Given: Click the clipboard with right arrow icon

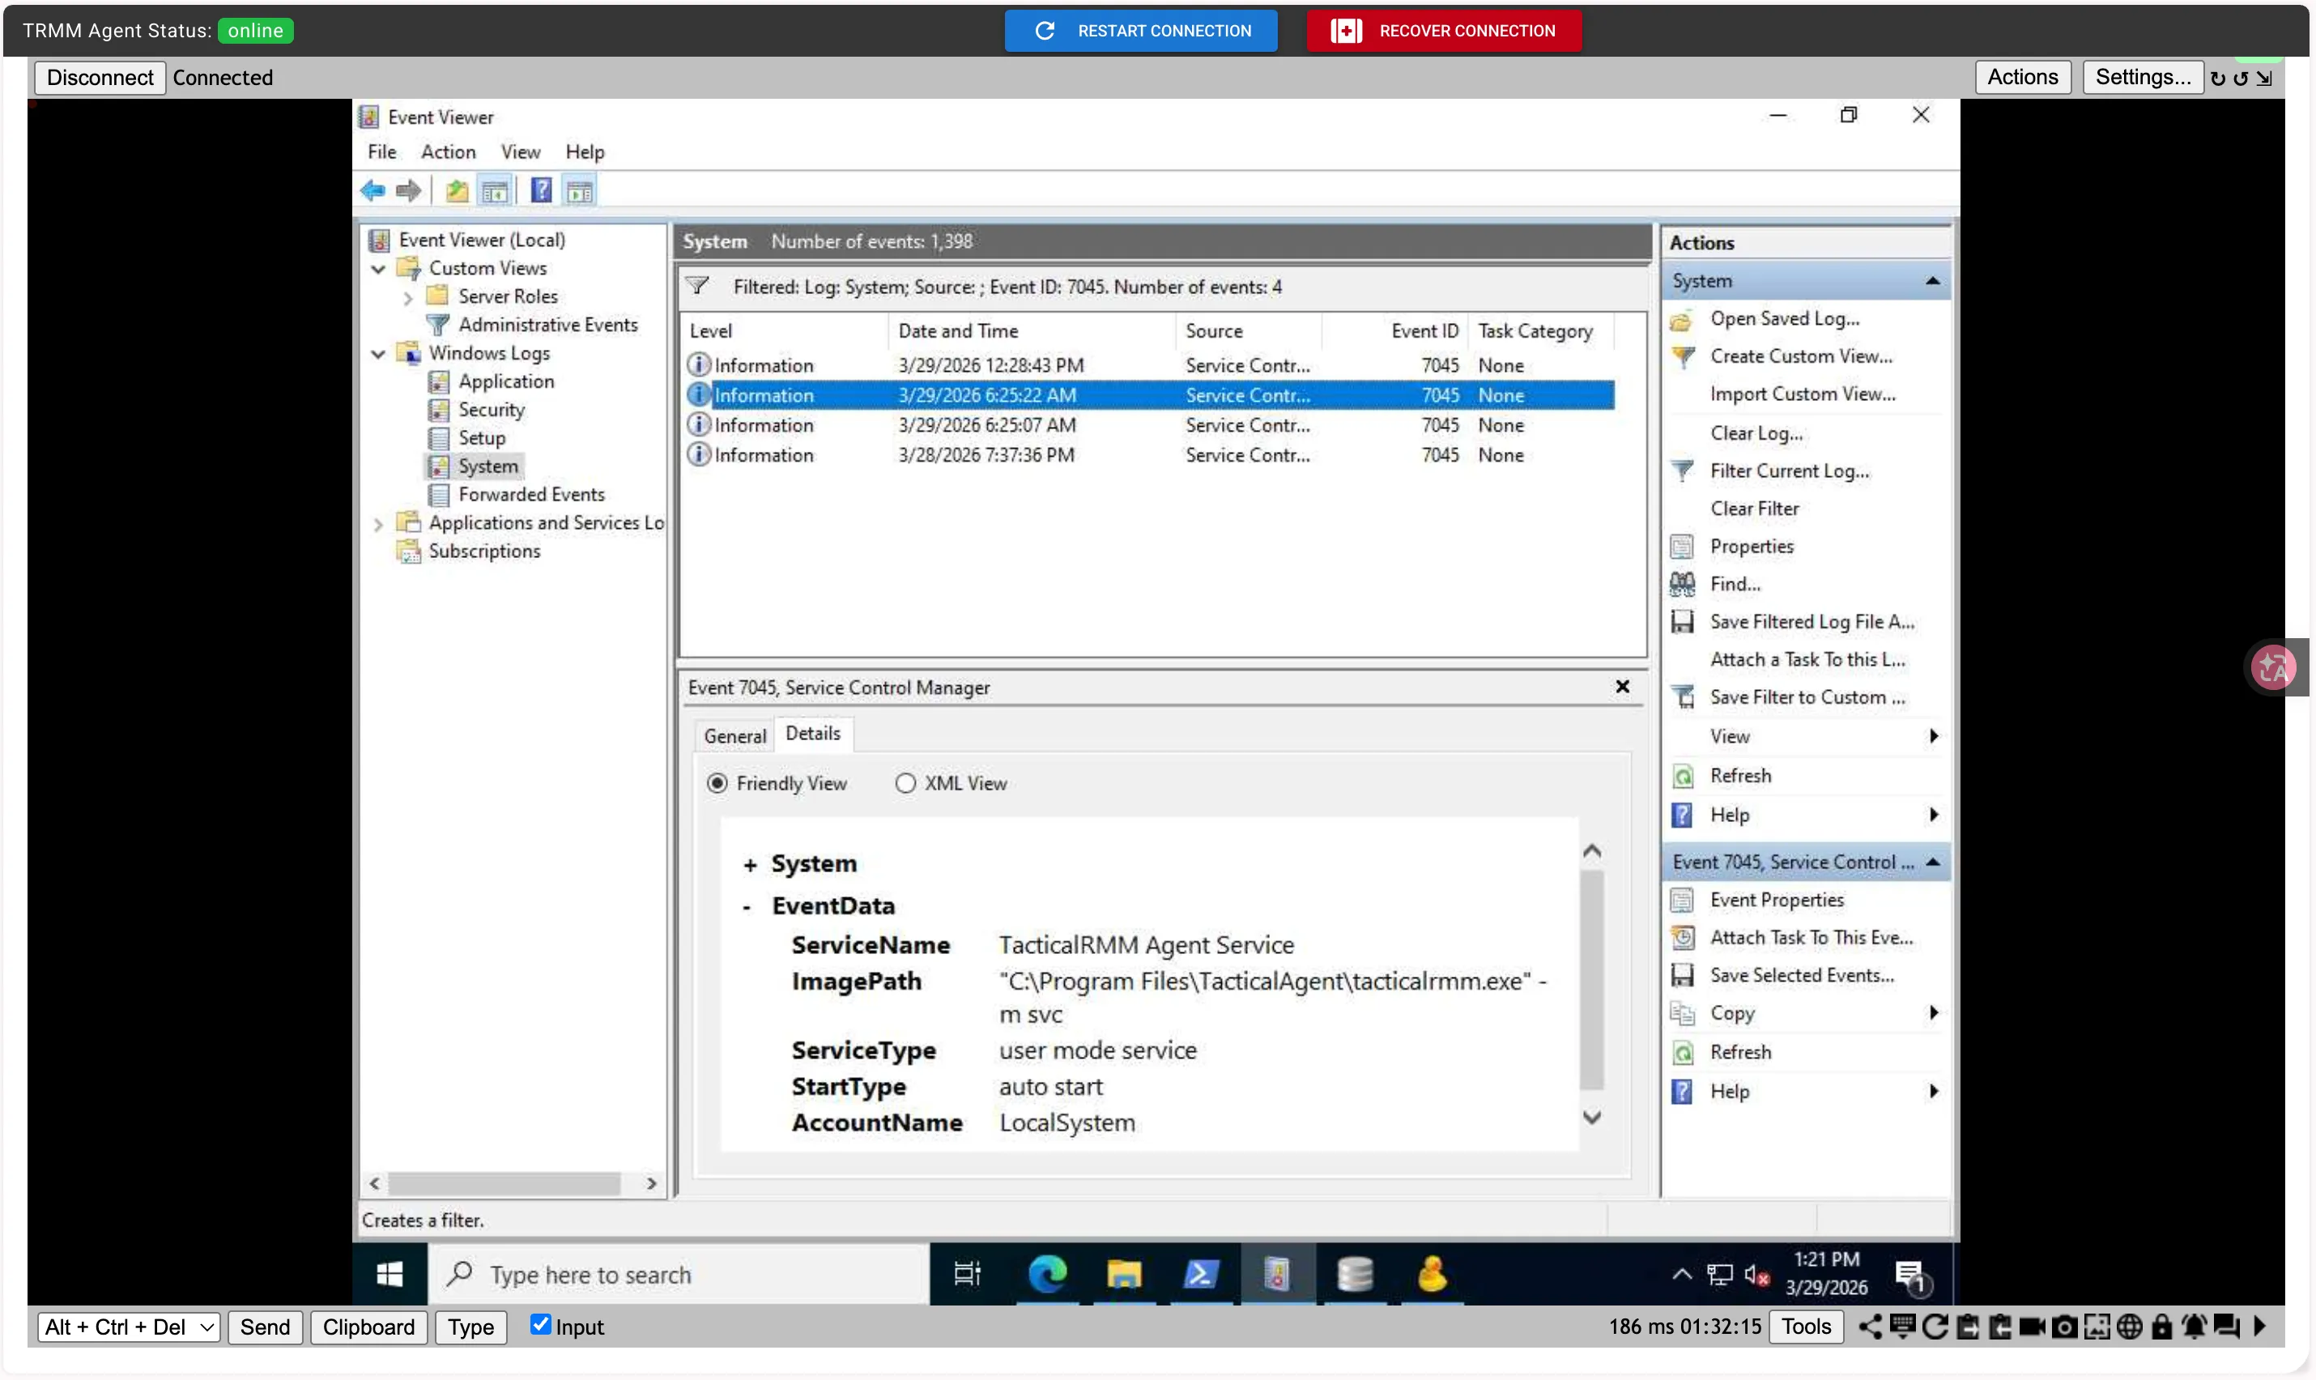Looking at the screenshot, I should coord(1967,1327).
